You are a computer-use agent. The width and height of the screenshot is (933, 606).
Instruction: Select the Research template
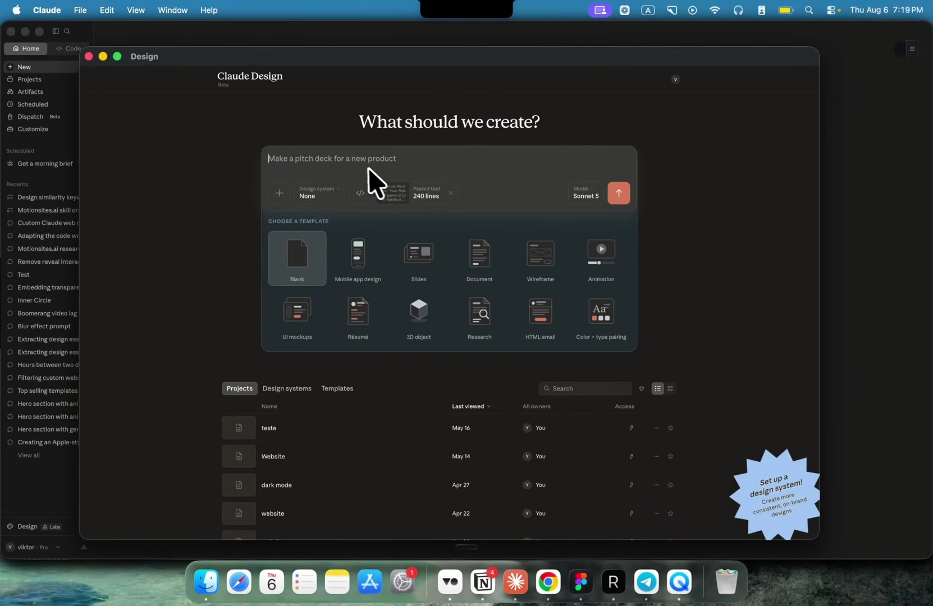[479, 318]
